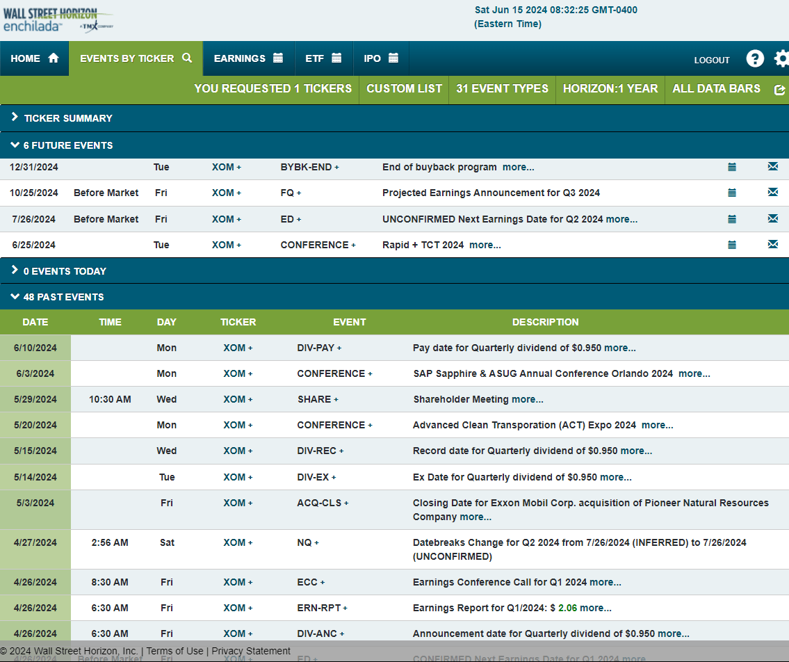The height and width of the screenshot is (662, 789).
Task: Add the 12/31/2024 buyback event to calendar
Action: (x=732, y=167)
